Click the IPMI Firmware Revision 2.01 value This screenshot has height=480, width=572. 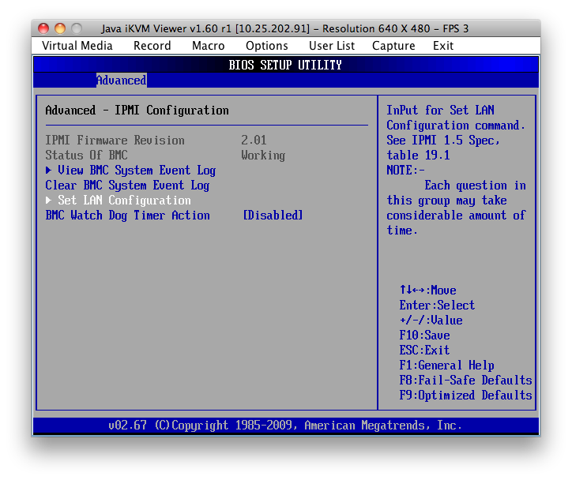coord(254,141)
